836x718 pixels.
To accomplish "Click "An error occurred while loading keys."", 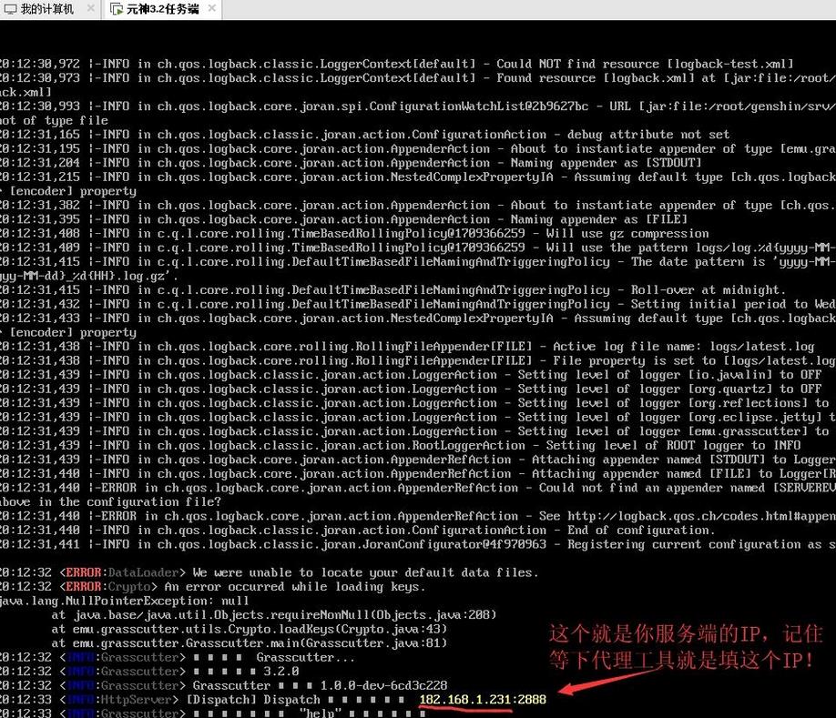I will tap(295, 587).
